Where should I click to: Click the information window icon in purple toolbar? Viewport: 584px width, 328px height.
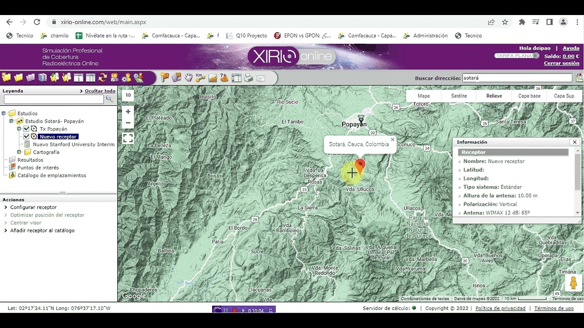78,78
